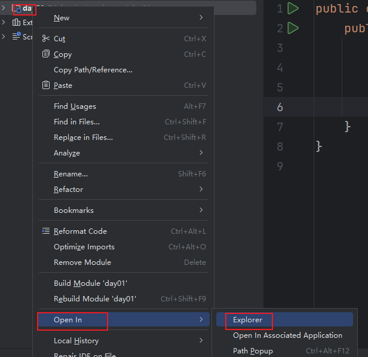Viewport: 368px width, 357px height.
Task: Select Copy Path/Reference... menu item
Action: (123, 70)
